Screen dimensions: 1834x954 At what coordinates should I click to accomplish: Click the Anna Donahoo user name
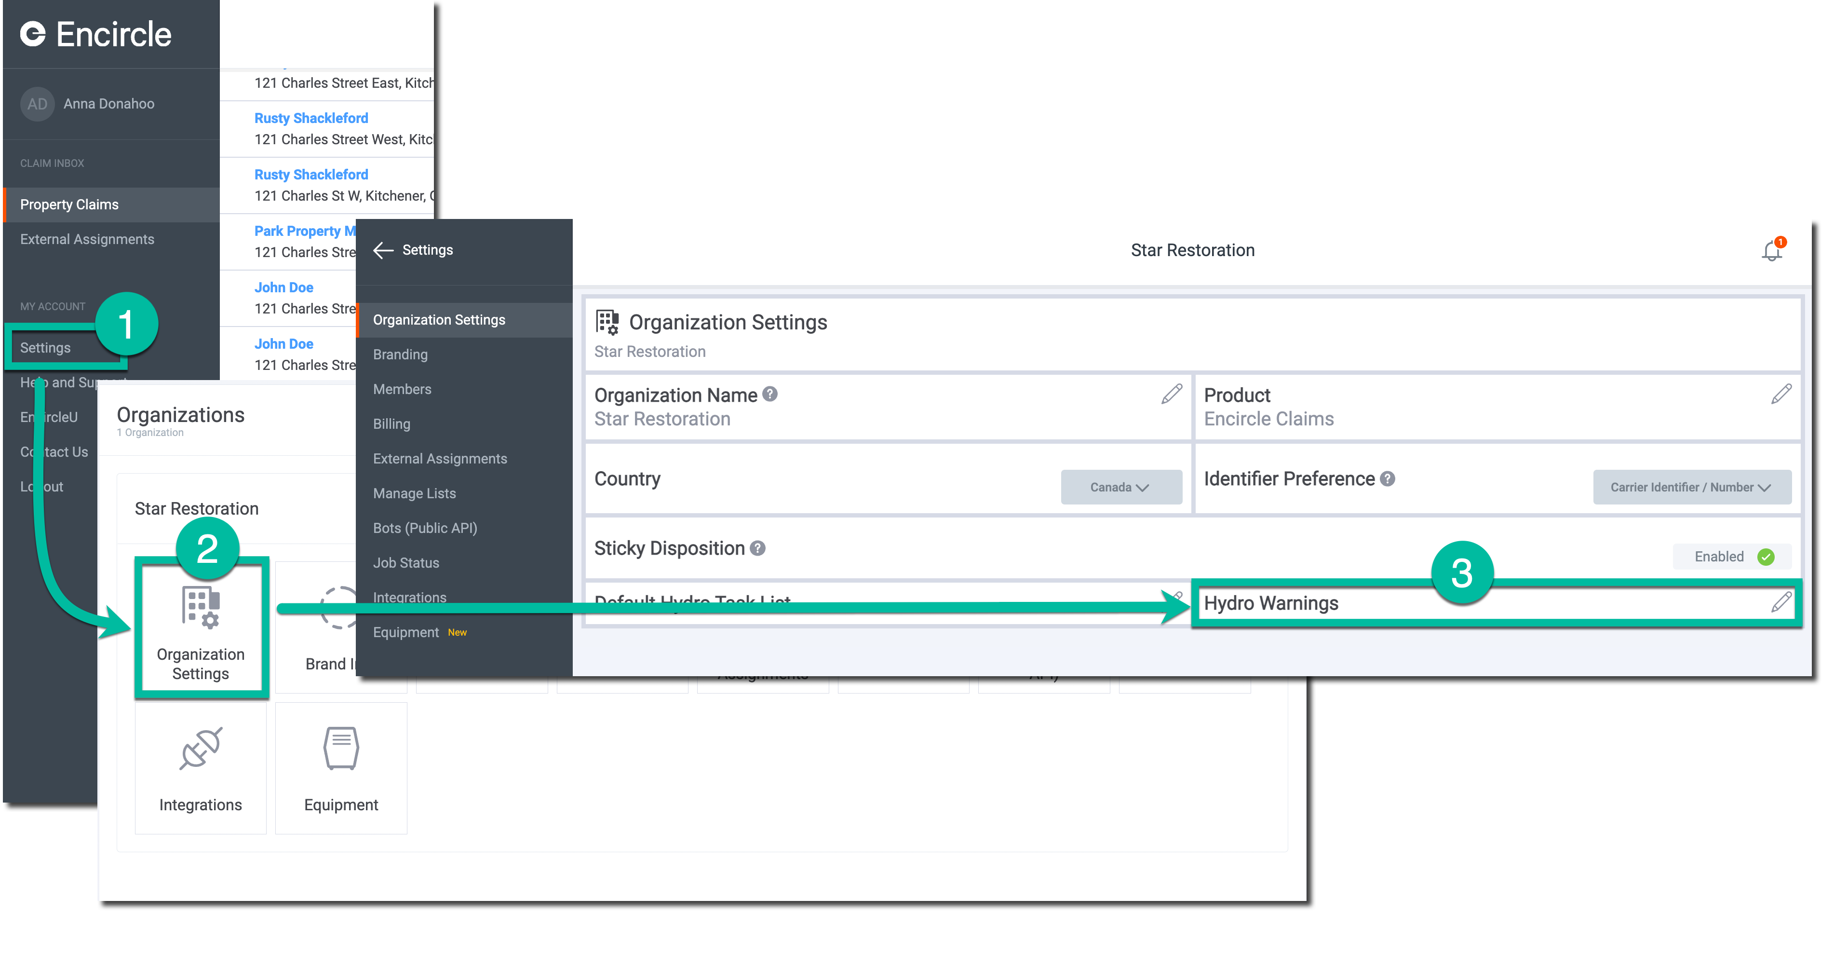coord(109,104)
